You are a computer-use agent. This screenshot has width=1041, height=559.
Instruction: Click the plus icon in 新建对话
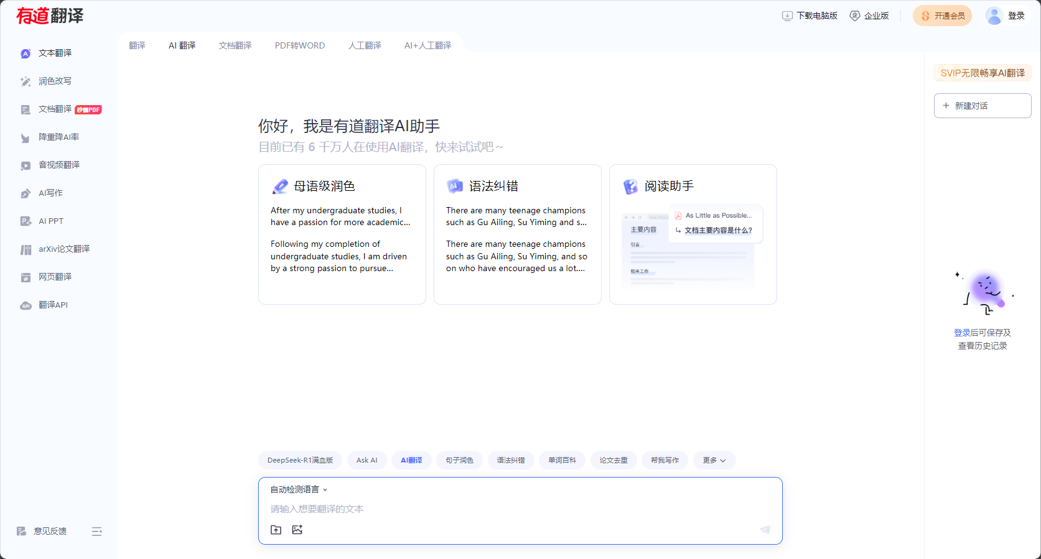pyautogui.click(x=946, y=106)
